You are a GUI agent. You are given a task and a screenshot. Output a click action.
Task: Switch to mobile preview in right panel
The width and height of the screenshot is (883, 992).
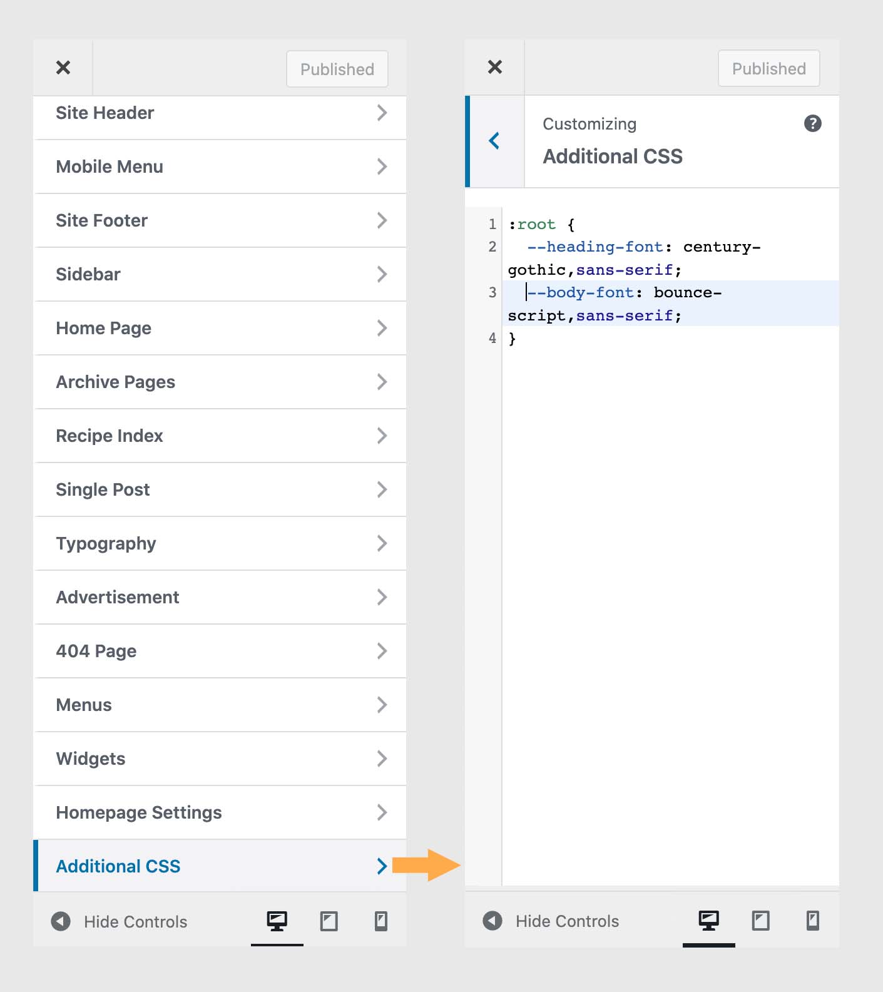pos(812,921)
